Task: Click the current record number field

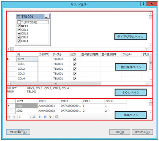Action: point(23,117)
